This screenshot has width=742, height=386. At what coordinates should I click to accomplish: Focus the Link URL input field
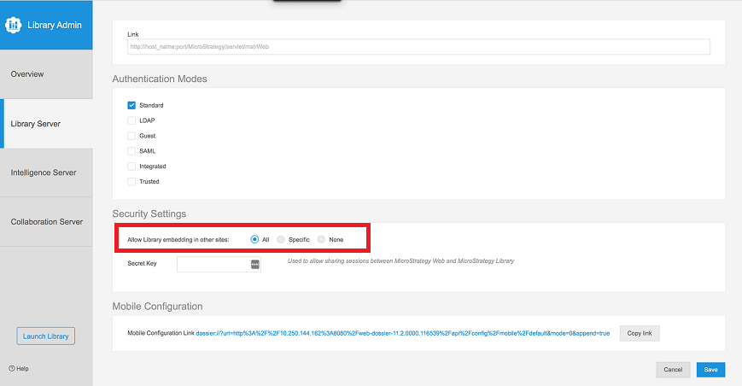point(418,46)
